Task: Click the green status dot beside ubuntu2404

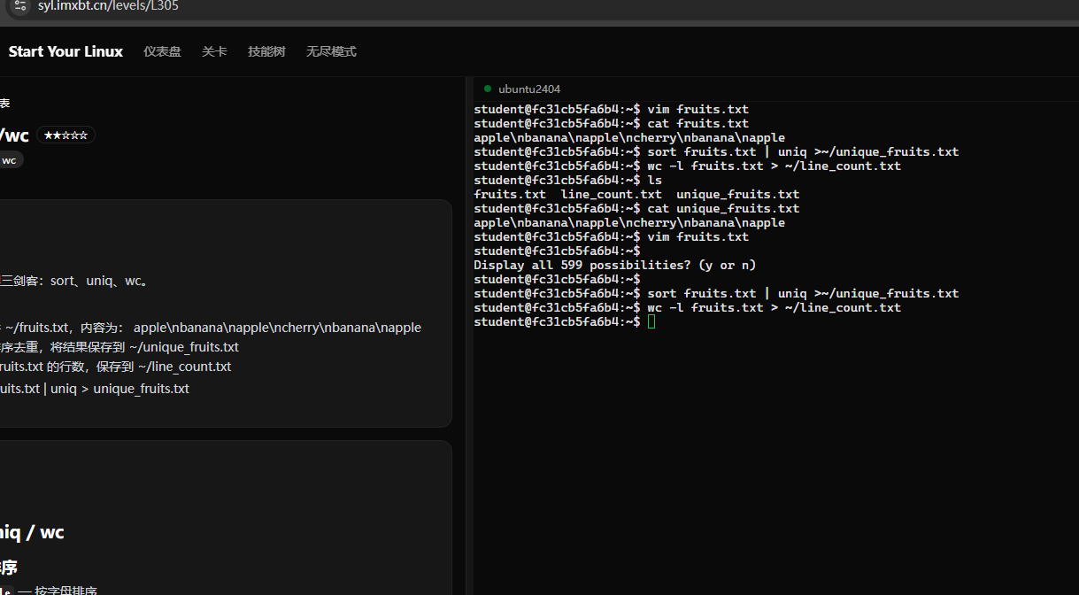Action: (488, 89)
